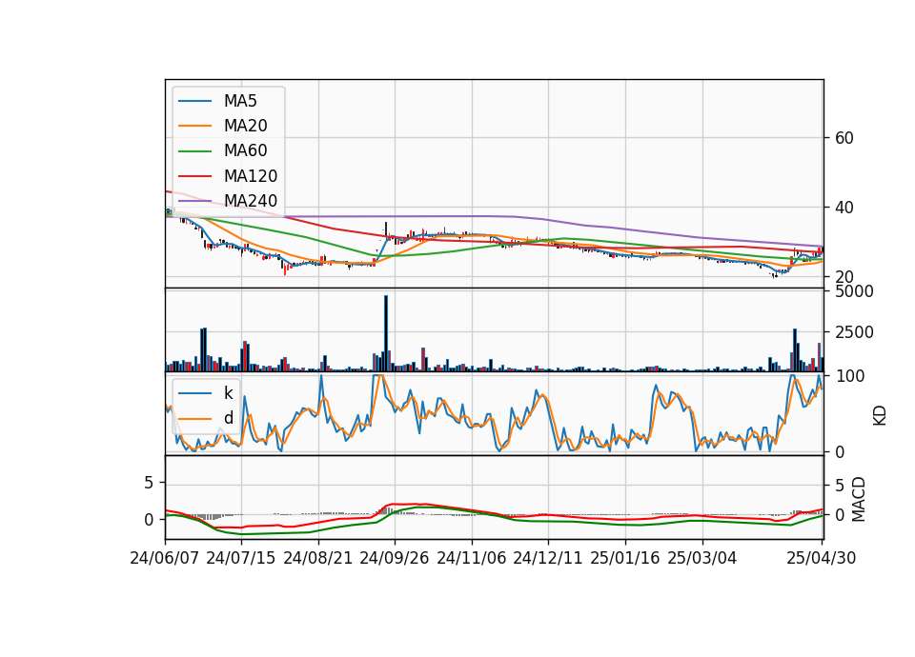Screen dimensions: 915x657
Task: Click the red MA120 legend line swatch
Action: [x=194, y=176]
